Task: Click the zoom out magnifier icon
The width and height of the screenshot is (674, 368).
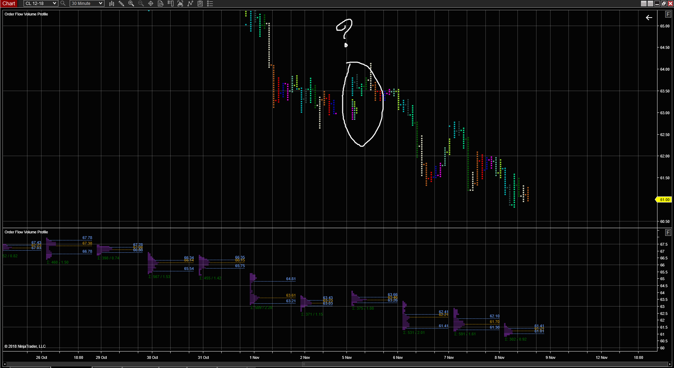Action: [141, 4]
